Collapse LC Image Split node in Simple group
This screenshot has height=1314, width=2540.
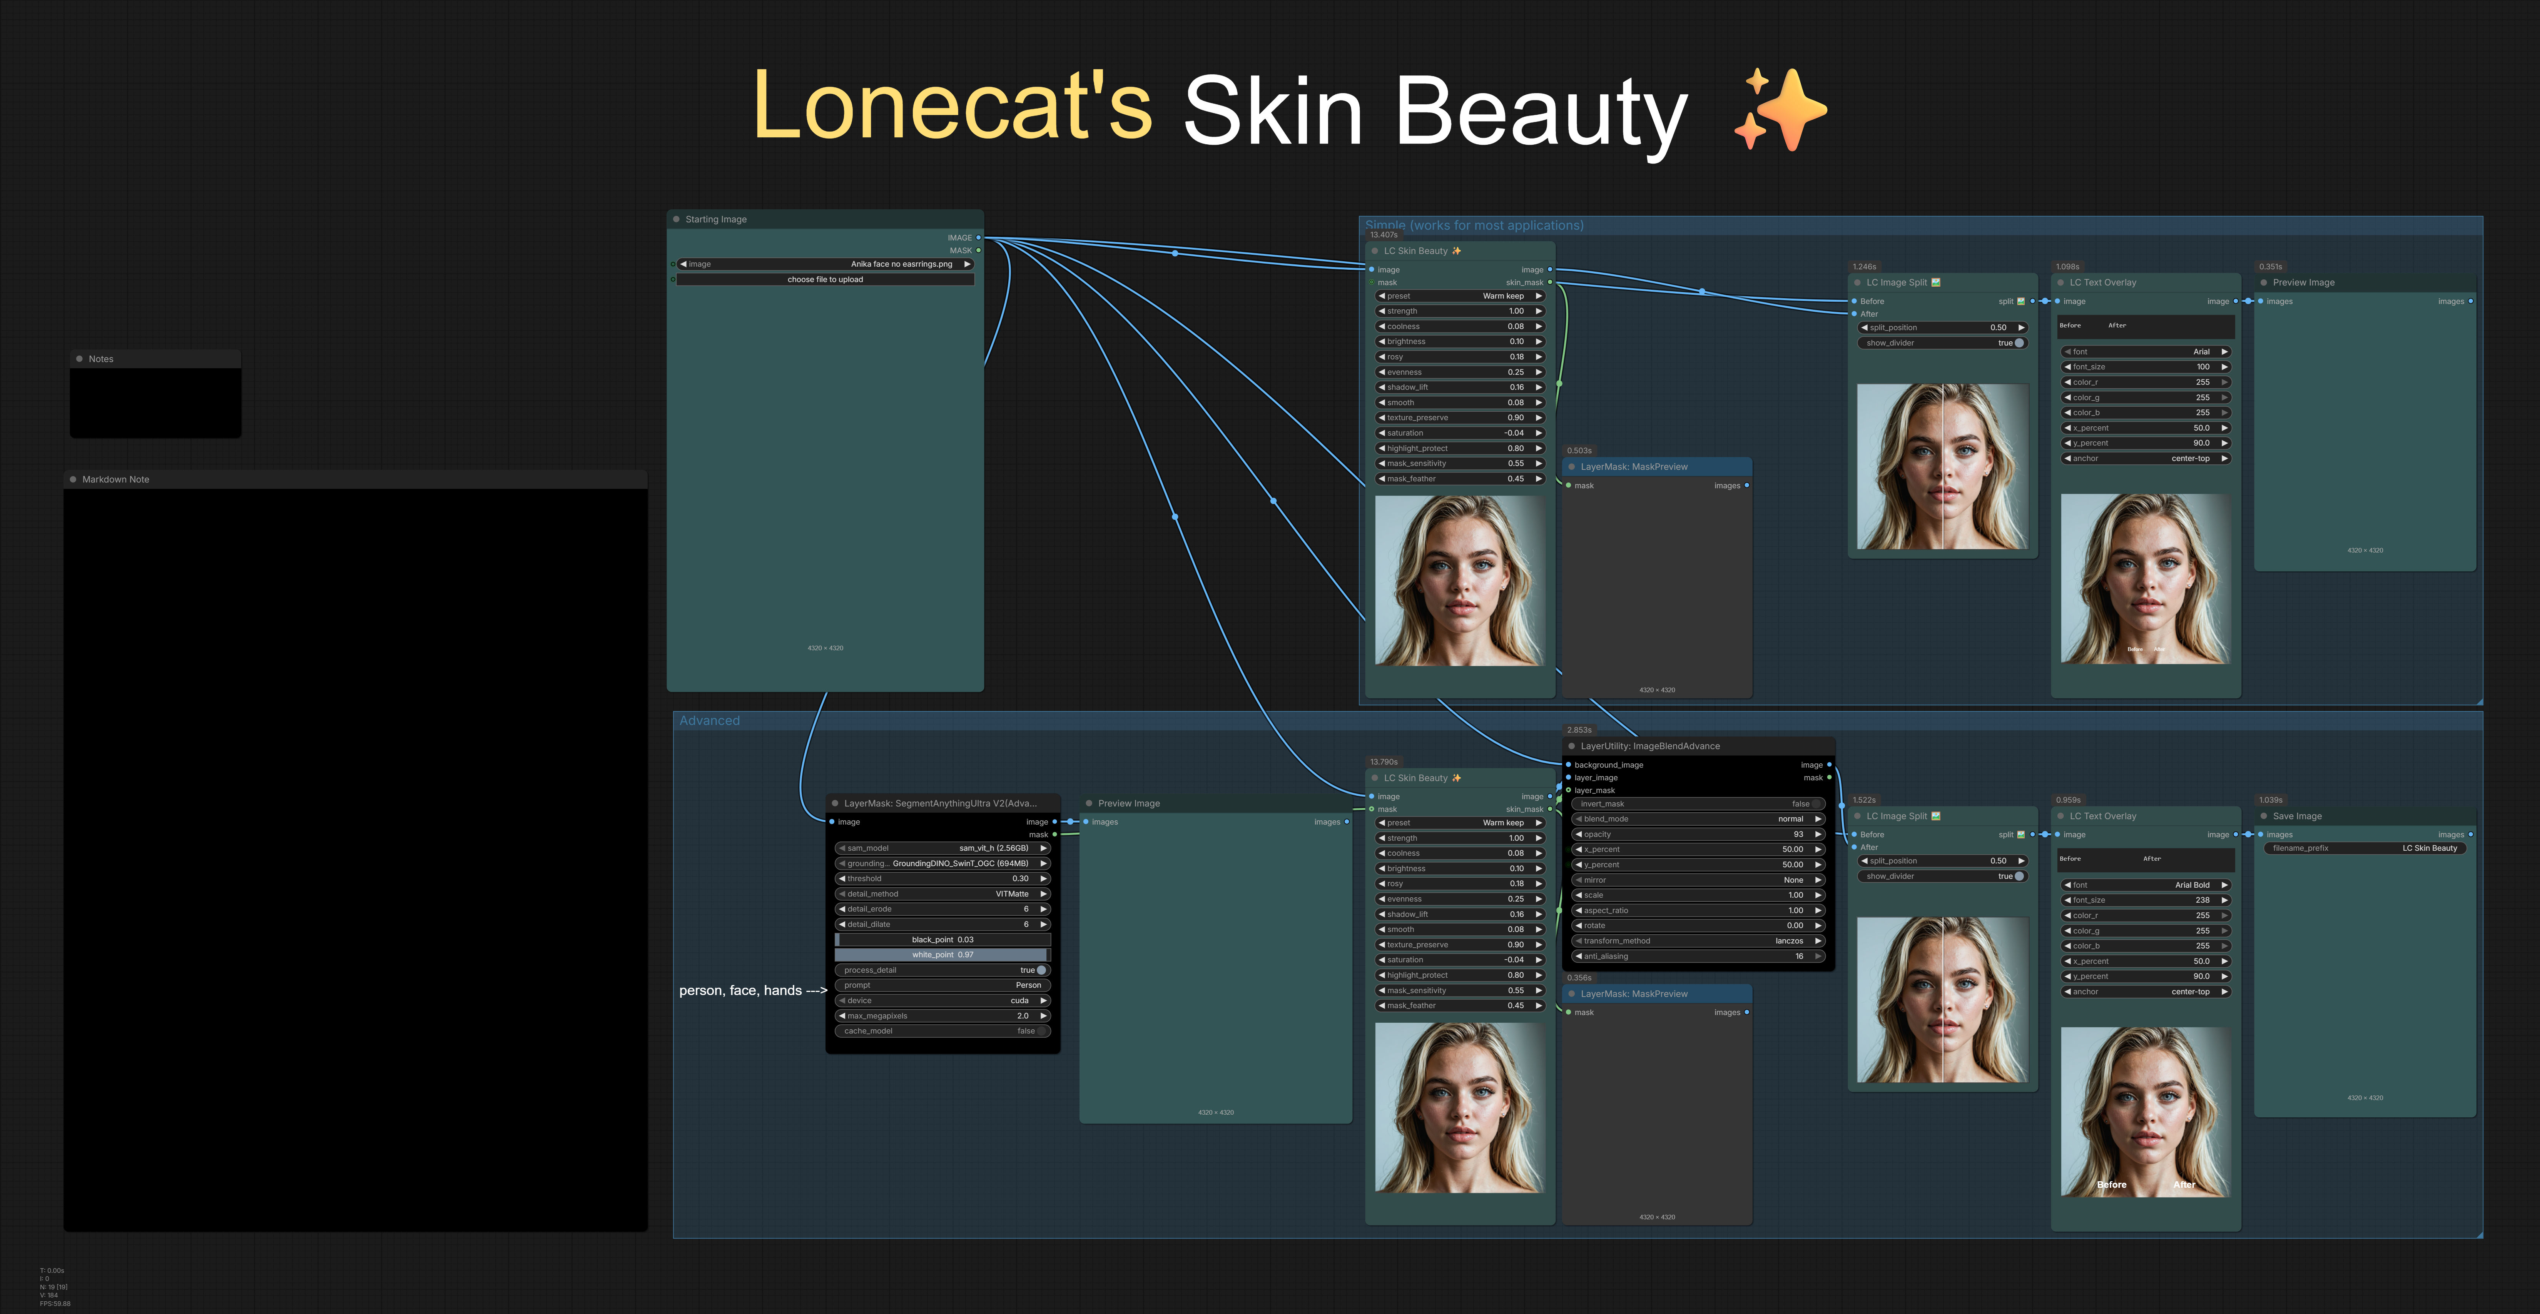tap(1858, 283)
